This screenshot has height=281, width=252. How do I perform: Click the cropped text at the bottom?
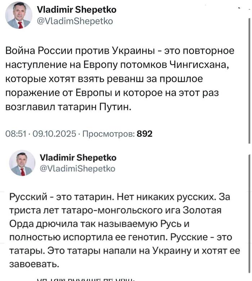(x=86, y=278)
